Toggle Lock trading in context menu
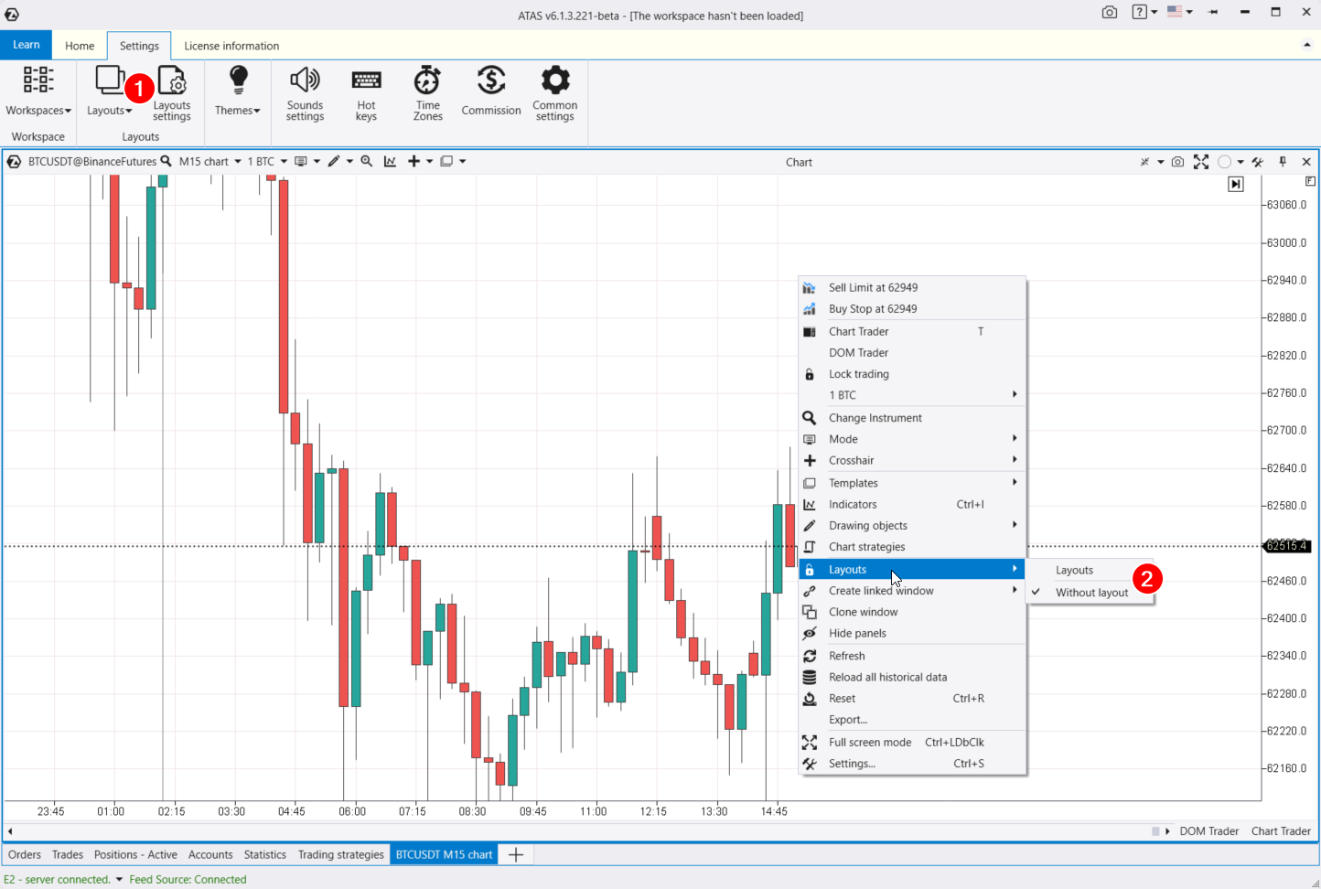The image size is (1321, 889). pos(858,374)
